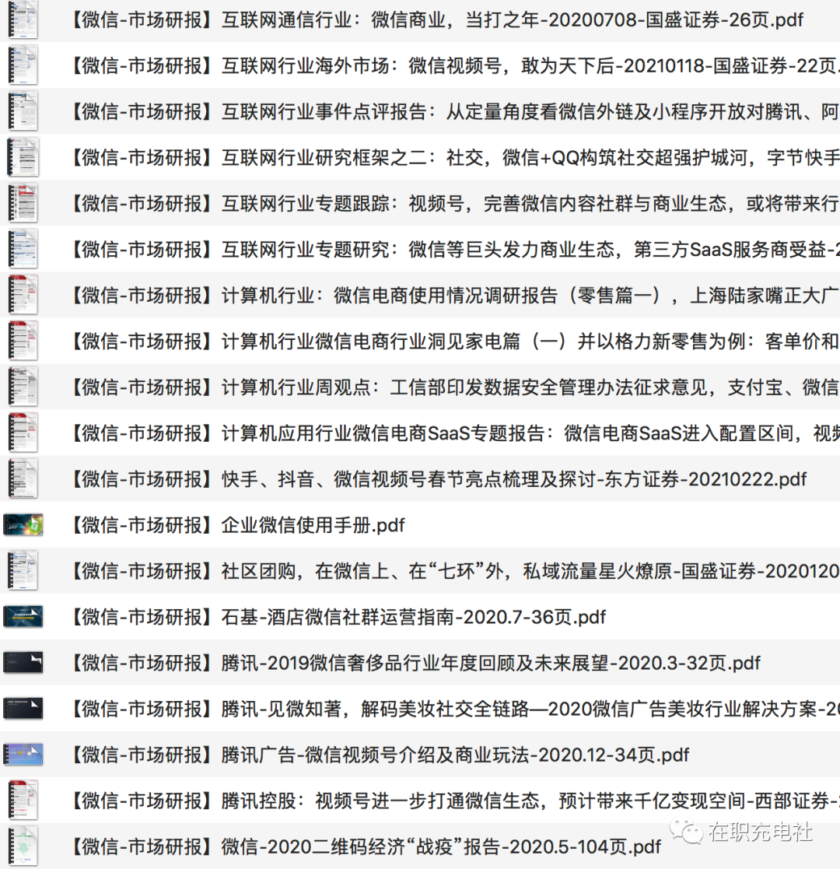This screenshot has width=840, height=869.
Task: Click file name 互联网行业事件点评报告
Action: click(456, 112)
